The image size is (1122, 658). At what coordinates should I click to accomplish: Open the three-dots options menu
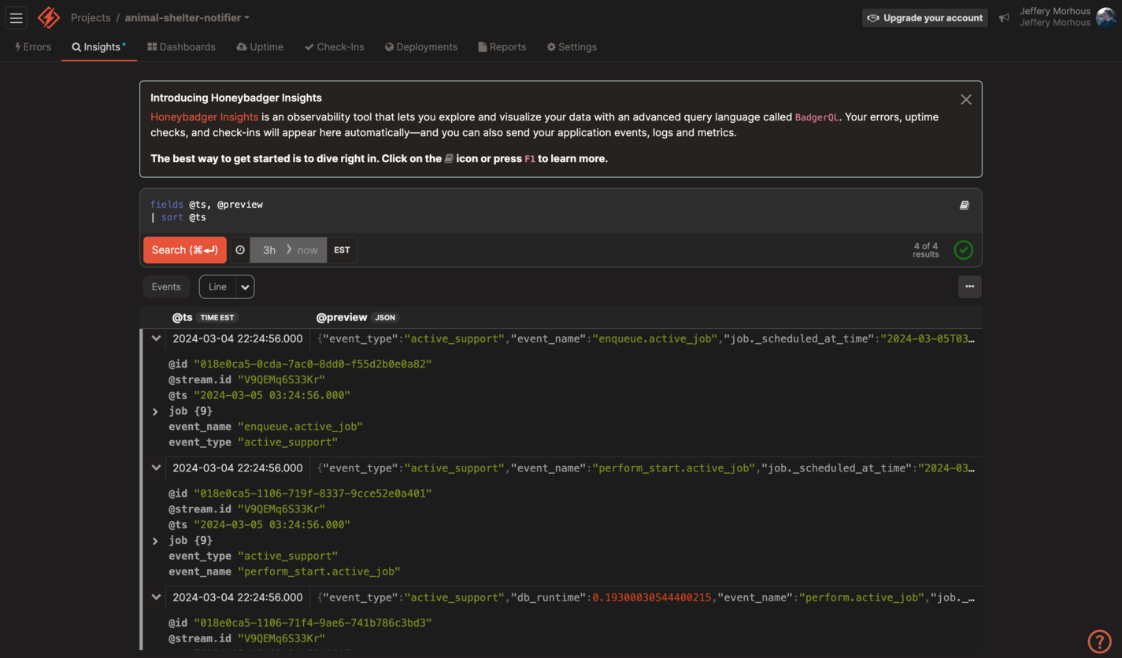[969, 286]
